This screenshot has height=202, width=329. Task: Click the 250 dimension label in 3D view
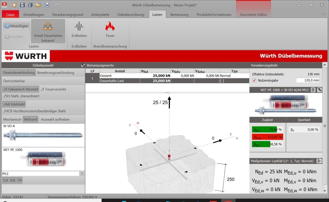pyautogui.click(x=231, y=179)
